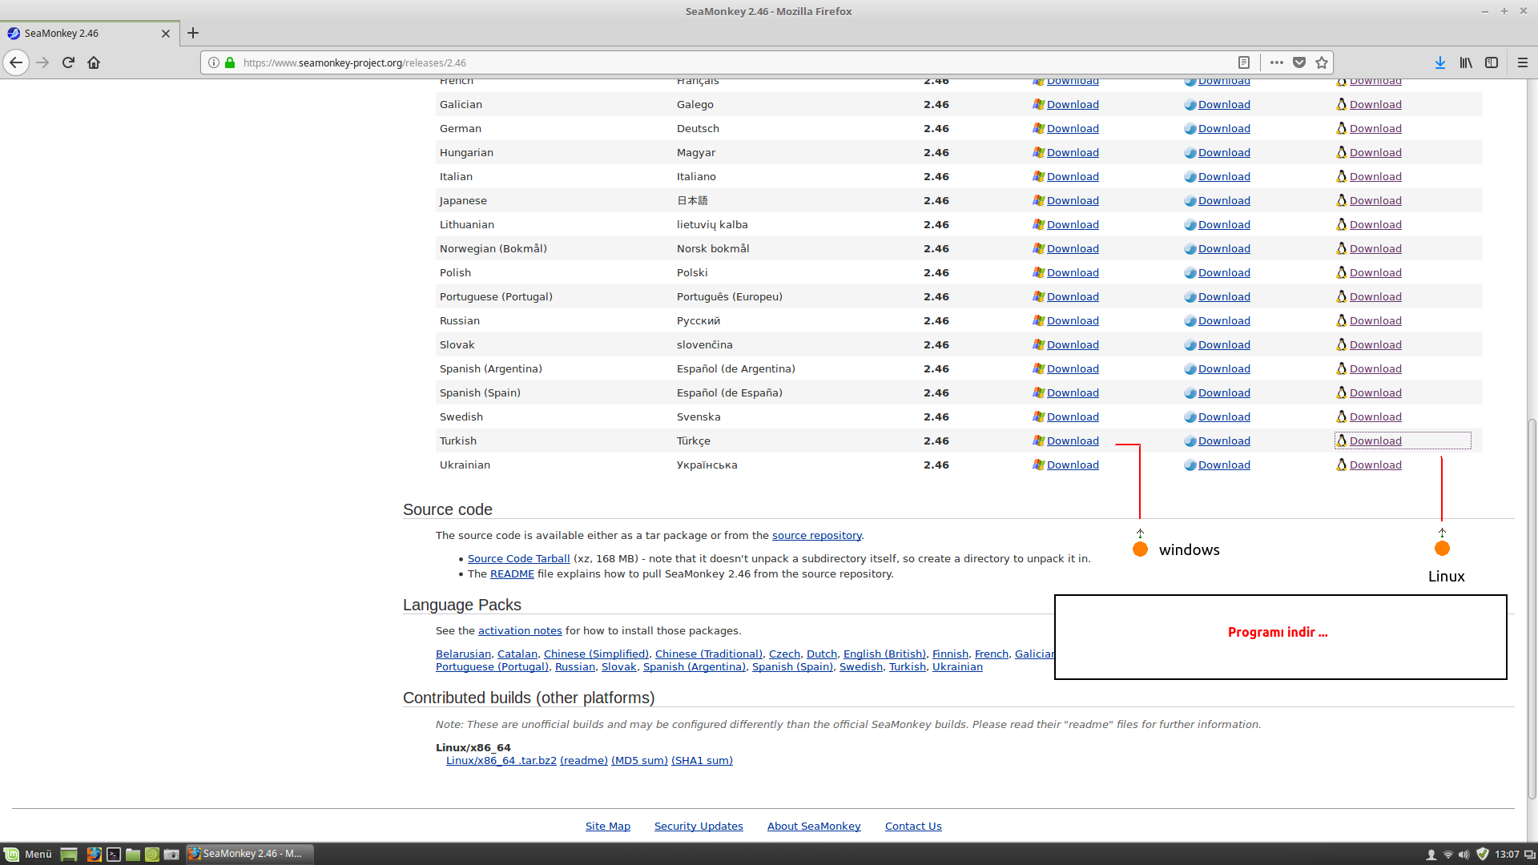Go back with the back arrow button
Image resolution: width=1538 pixels, height=865 pixels.
(16, 62)
